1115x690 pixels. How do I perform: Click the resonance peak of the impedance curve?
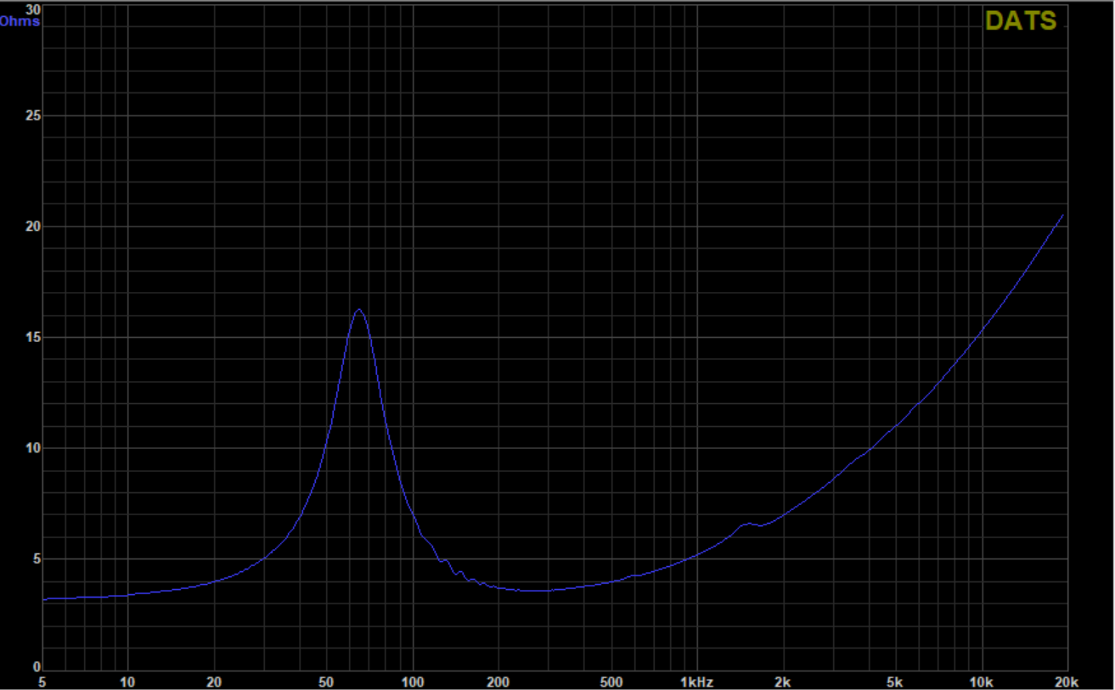click(x=358, y=310)
